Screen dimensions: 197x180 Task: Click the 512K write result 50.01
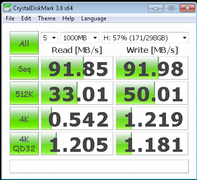(x=152, y=93)
